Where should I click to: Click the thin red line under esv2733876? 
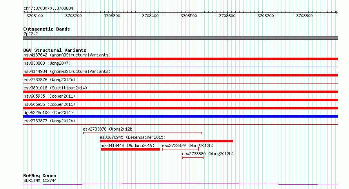coord(180,83)
